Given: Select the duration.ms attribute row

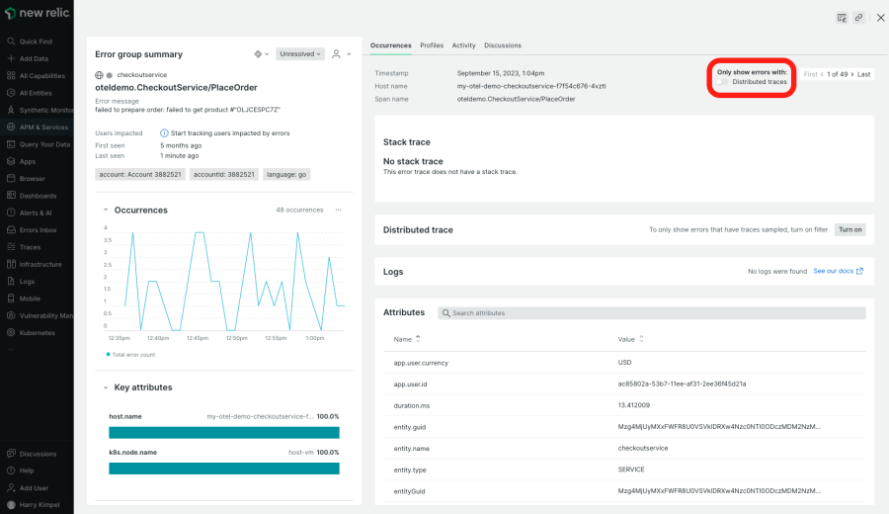Looking at the screenshot, I should point(624,405).
